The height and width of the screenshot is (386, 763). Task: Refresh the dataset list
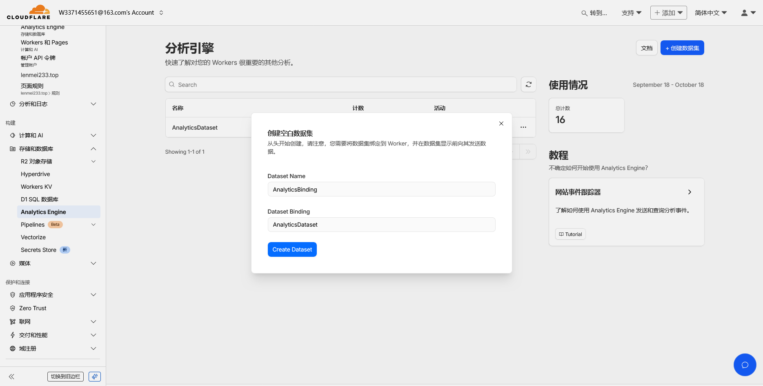coord(528,84)
